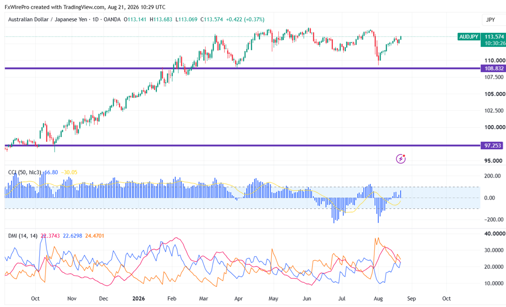This screenshot has width=506, height=307.
Task: Click the CCI scale label 0.00
Action: pos(490,198)
